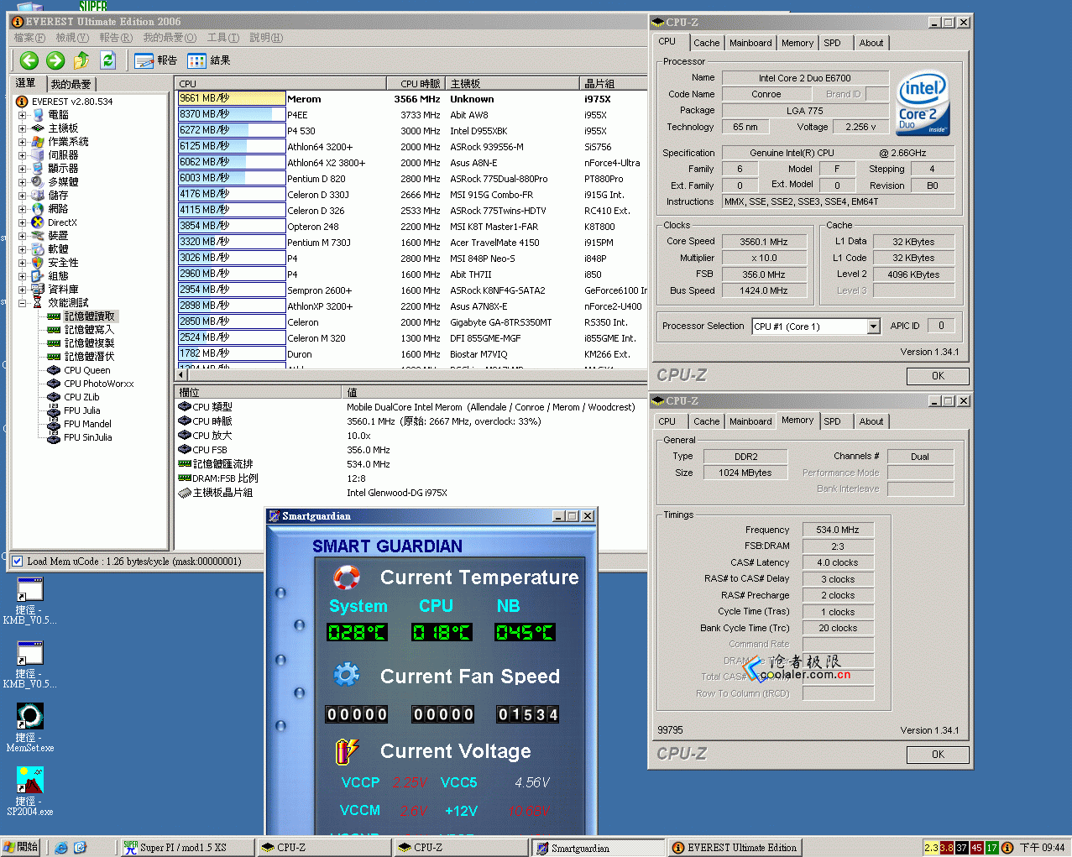
Task: Refresh the EVEREST page with the refresh icon
Action: (x=107, y=60)
